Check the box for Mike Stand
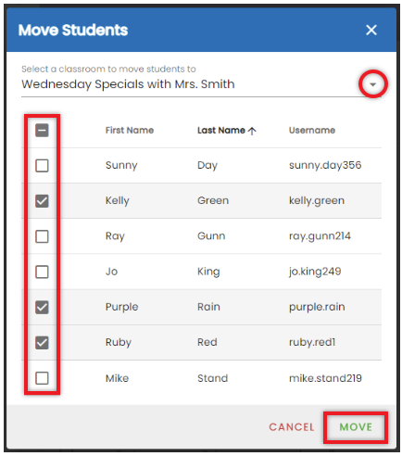 [42, 378]
